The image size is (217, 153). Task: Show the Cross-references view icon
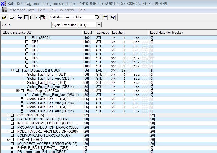20,17
